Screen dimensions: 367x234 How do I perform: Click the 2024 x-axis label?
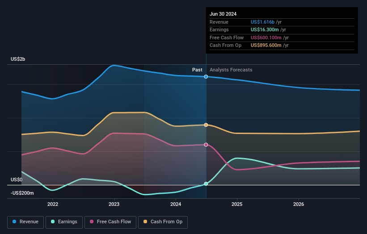pyautogui.click(x=176, y=204)
